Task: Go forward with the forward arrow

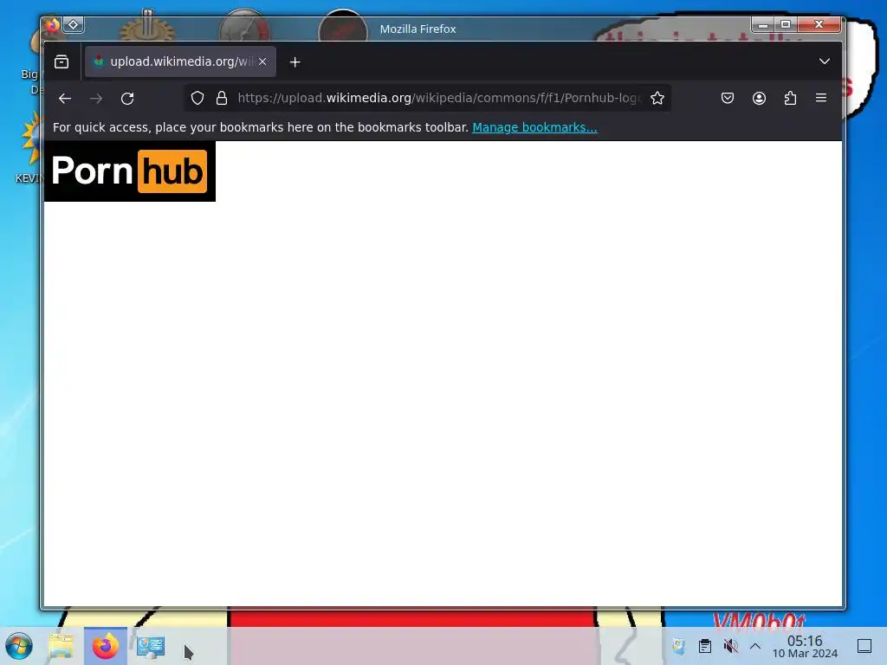Action: (96, 99)
